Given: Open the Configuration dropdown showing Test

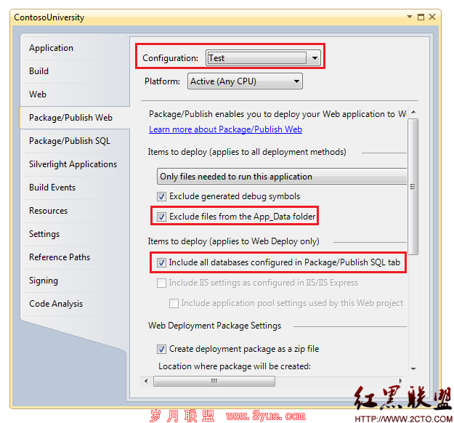Looking at the screenshot, I should coord(263,58).
